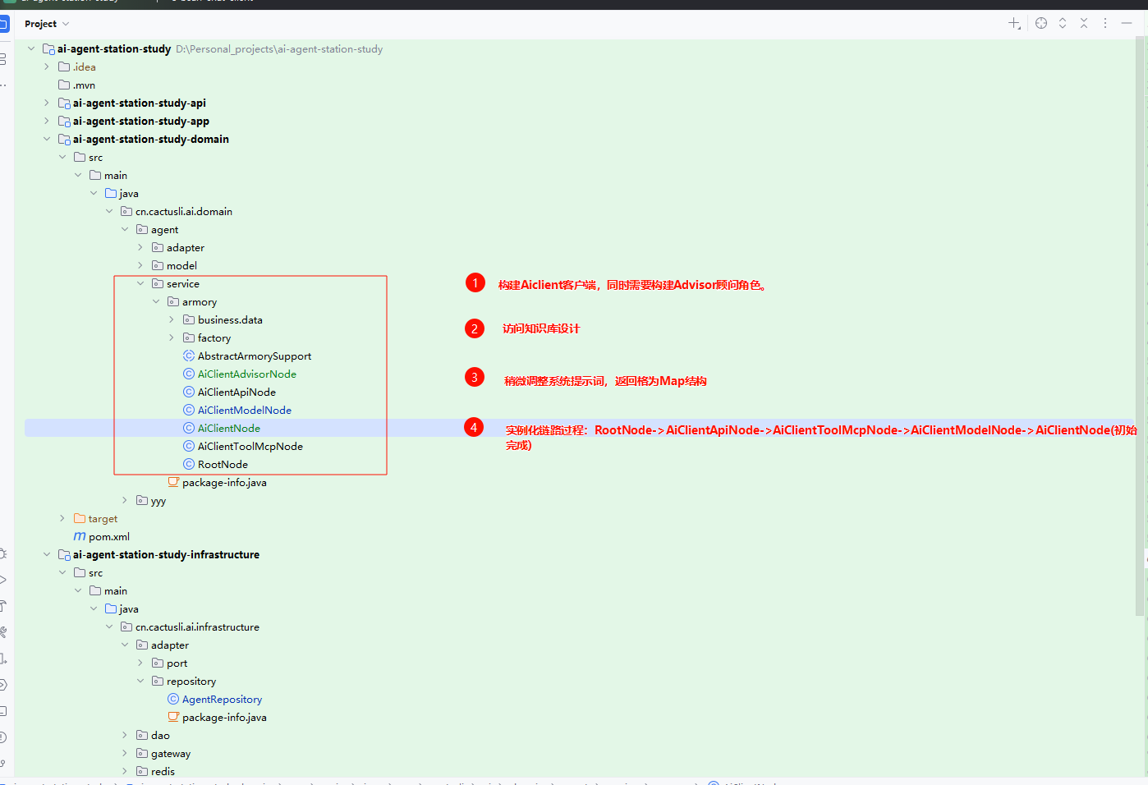The height and width of the screenshot is (785, 1148).
Task: Open the Problems tool window icon
Action: (3, 737)
